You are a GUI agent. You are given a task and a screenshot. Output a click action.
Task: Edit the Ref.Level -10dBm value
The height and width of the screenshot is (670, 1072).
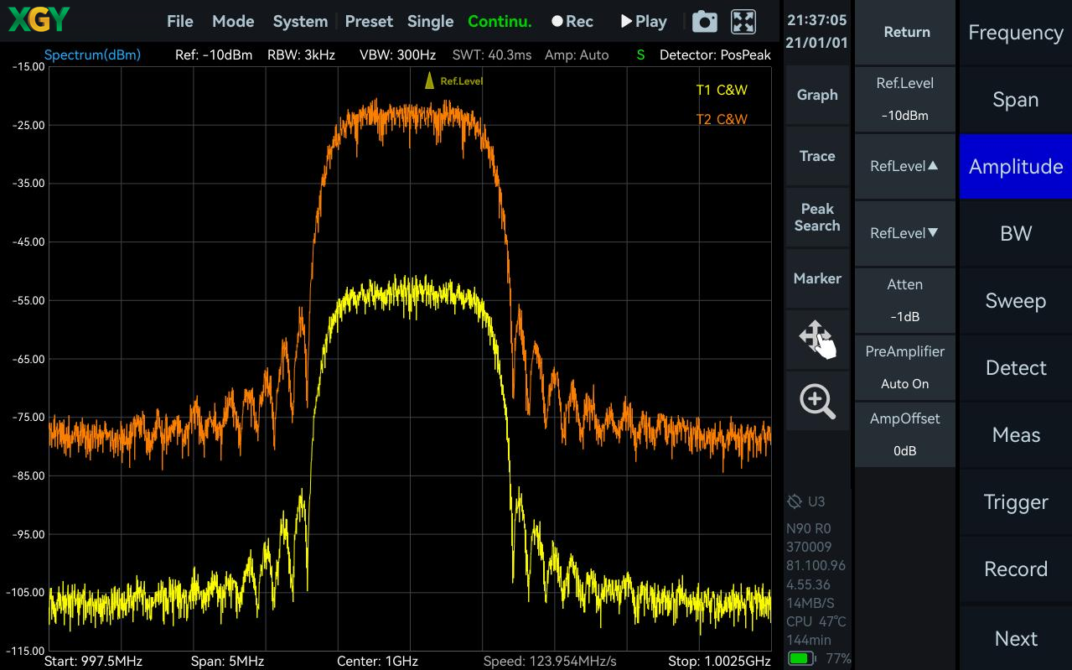pos(905,99)
